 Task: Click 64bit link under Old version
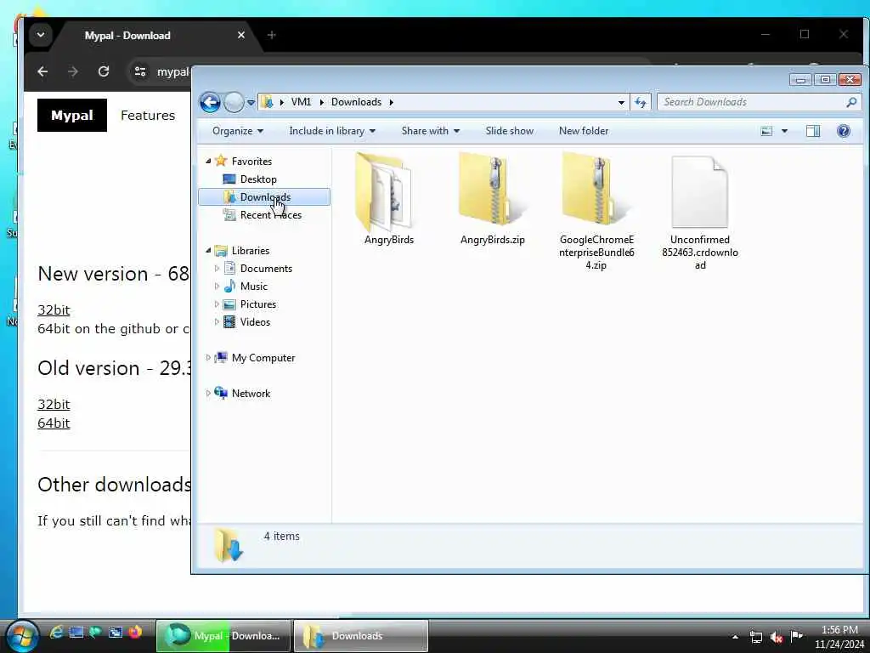[x=54, y=423]
